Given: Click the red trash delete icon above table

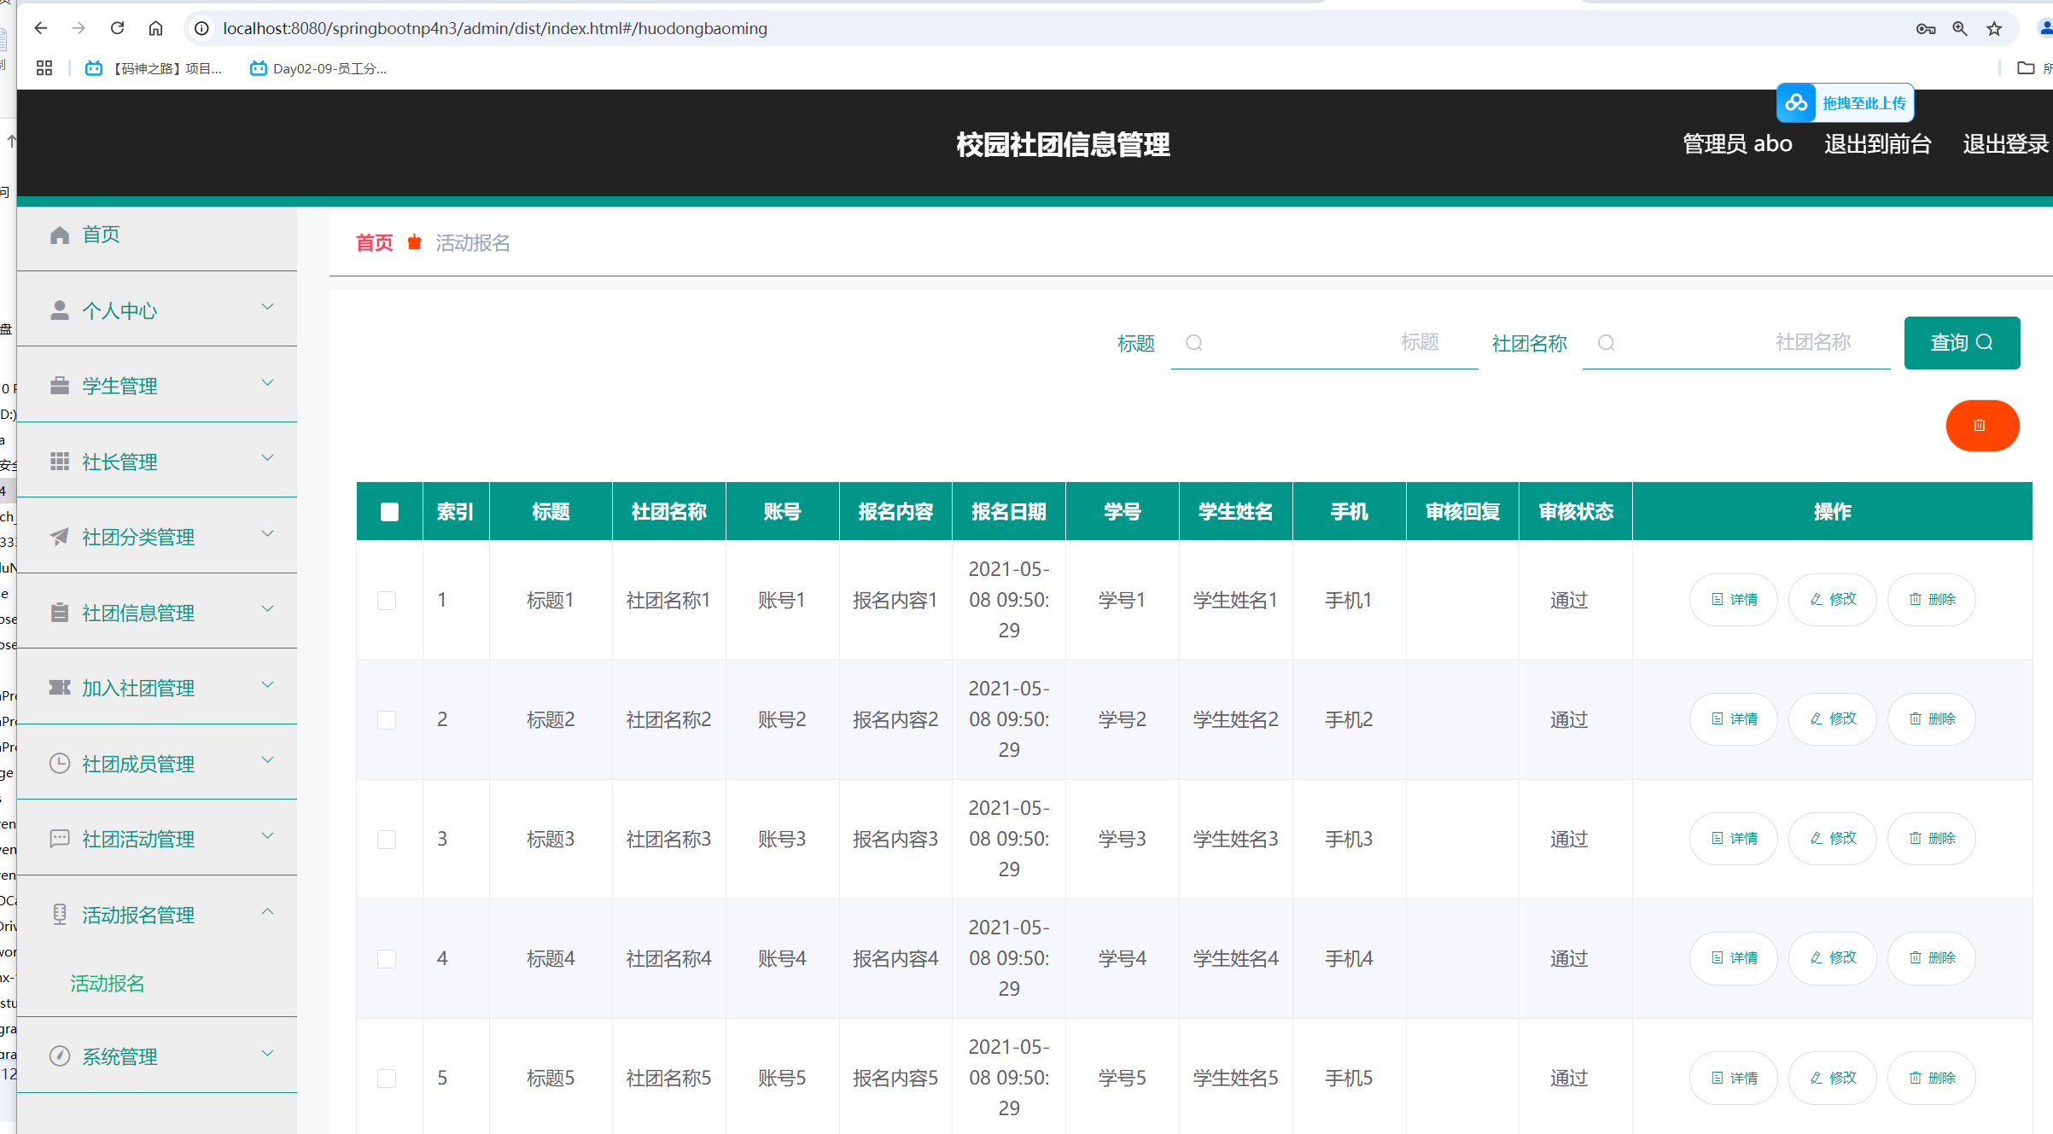Looking at the screenshot, I should 1982,425.
